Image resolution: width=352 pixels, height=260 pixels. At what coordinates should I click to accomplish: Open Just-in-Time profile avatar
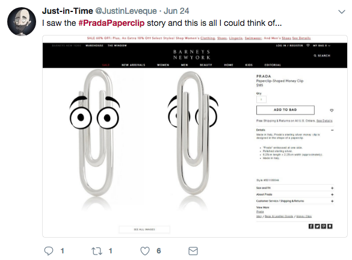click(22, 22)
